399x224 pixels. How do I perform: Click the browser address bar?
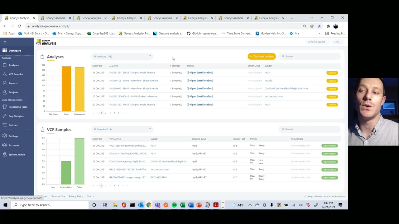[165, 26]
